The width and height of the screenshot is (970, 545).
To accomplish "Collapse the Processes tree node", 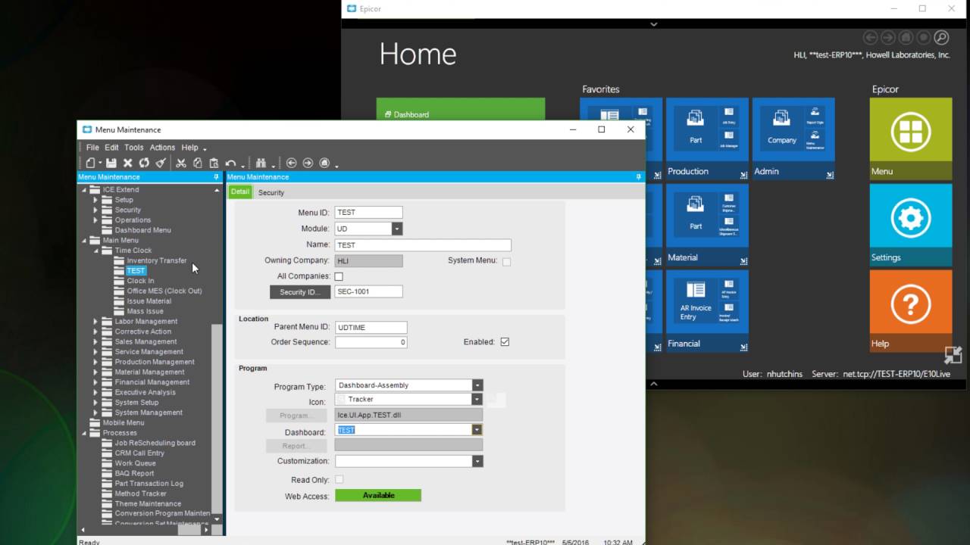I will (84, 433).
